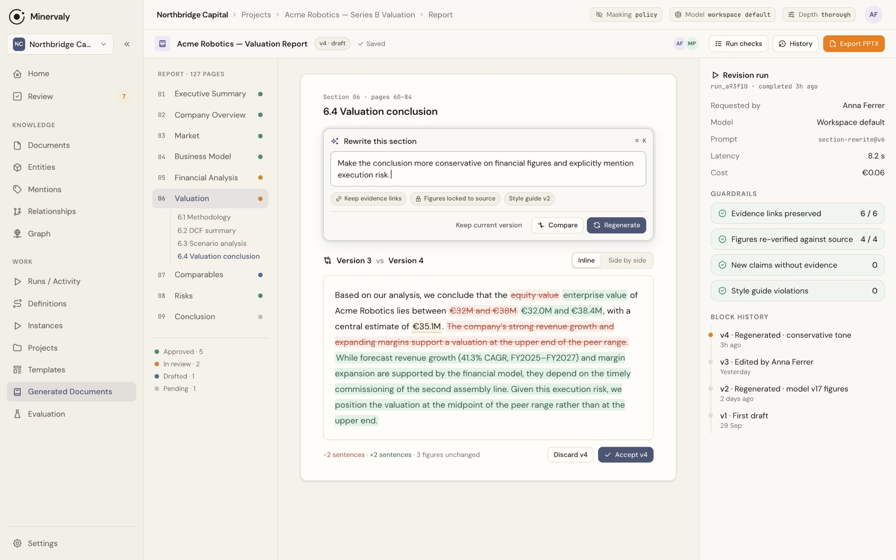Click Accept v4 button

tap(625, 455)
